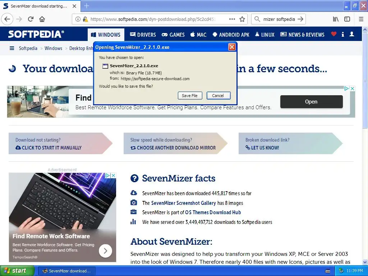
Task: Click the keyboard tray icon
Action: (328, 271)
